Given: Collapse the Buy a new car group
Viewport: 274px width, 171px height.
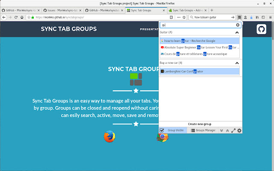Looking at the screenshot, I should [237, 63].
